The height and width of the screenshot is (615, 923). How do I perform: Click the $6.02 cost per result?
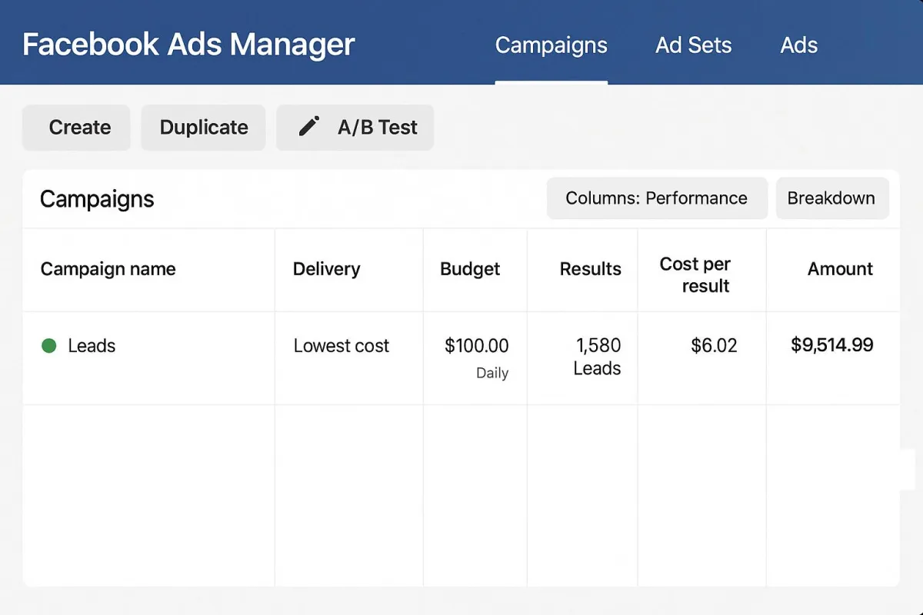(714, 346)
